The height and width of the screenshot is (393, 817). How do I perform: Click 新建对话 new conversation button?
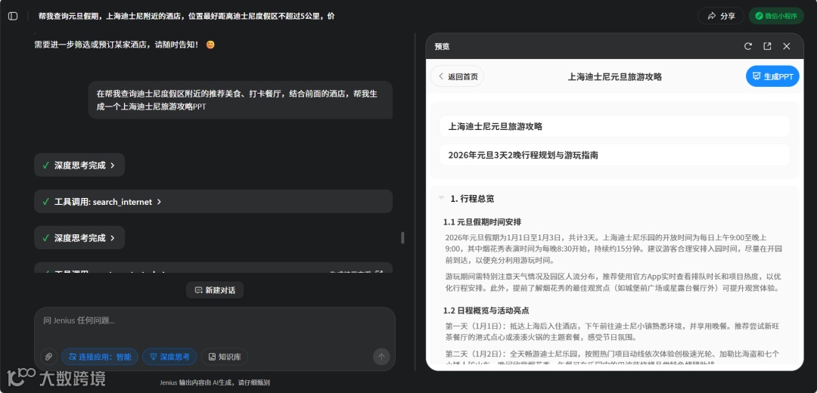coord(215,290)
